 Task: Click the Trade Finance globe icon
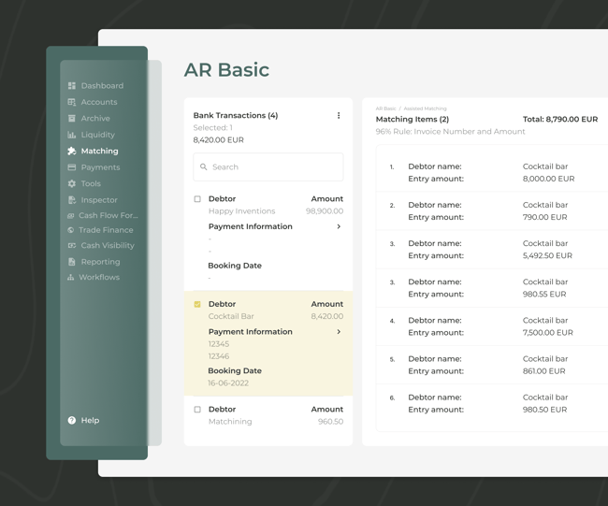[x=70, y=230]
